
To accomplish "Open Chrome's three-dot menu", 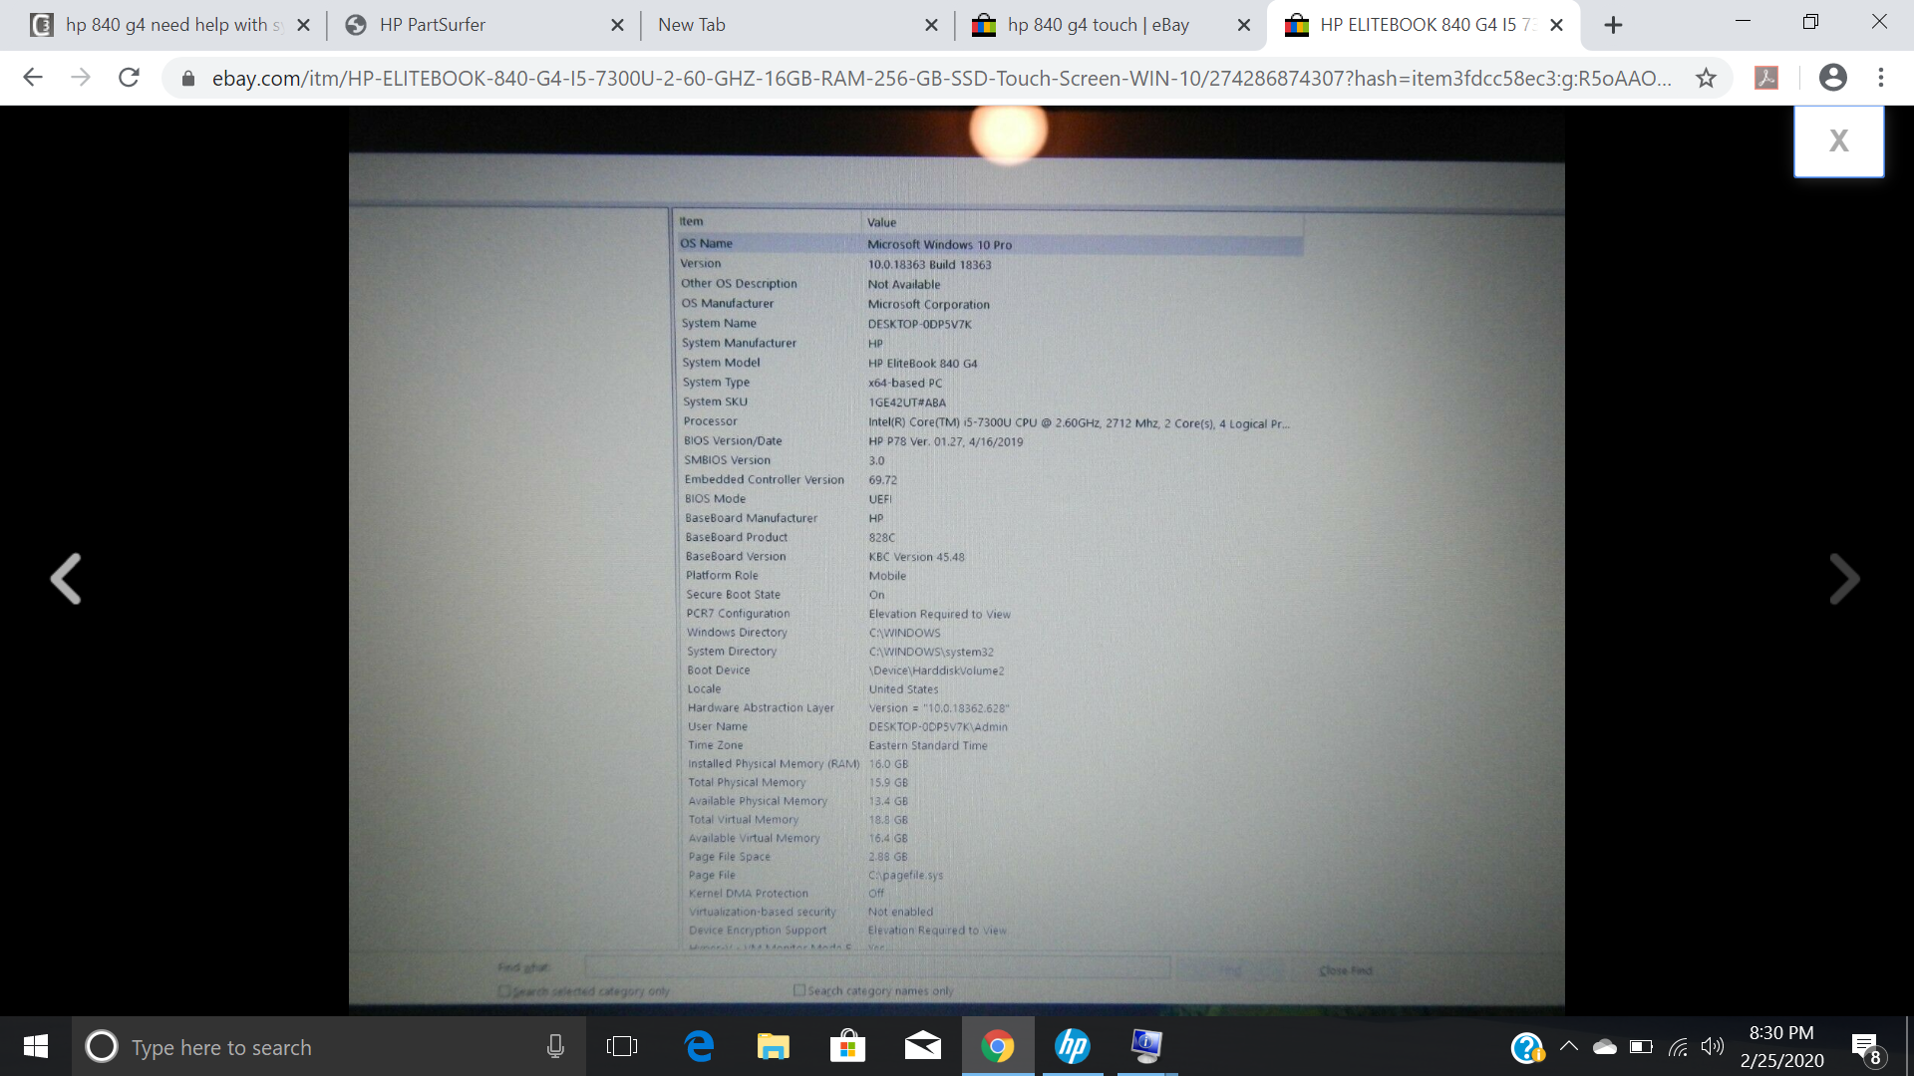I will click(1881, 78).
